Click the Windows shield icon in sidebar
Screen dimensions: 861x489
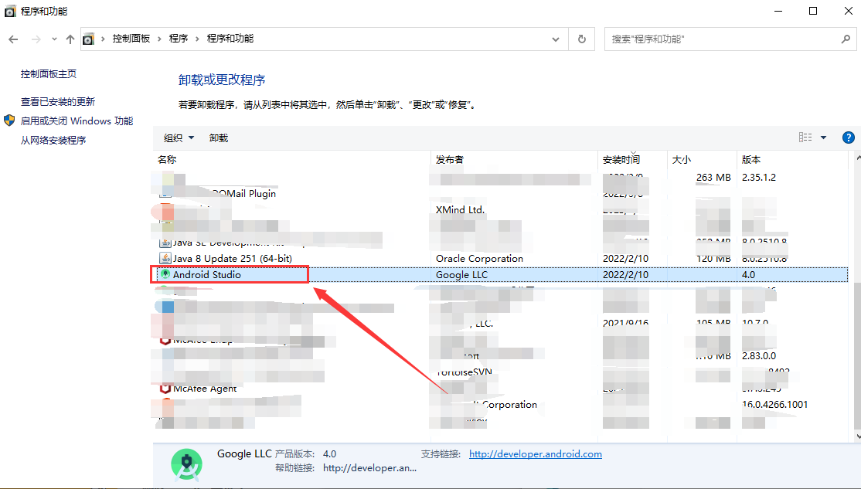click(9, 121)
